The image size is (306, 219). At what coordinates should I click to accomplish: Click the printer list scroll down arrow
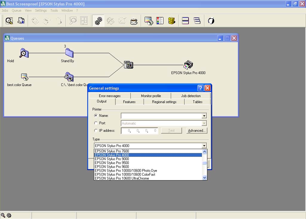pyautogui.click(x=204, y=177)
